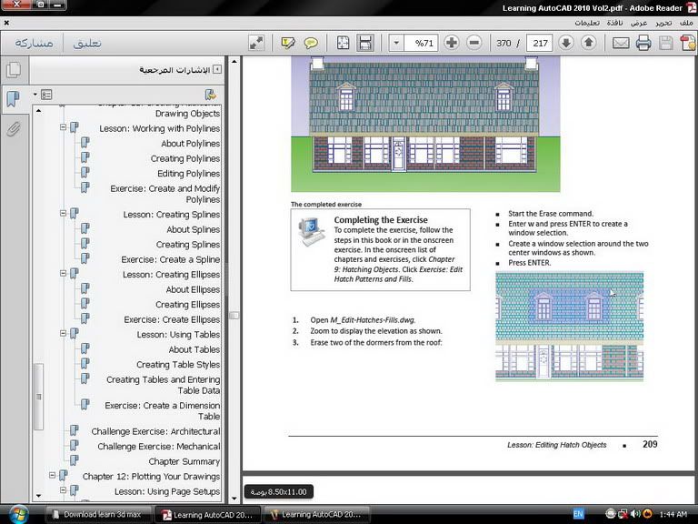Open the help menu (تعليمات)
Image resolution: width=698 pixels, height=524 pixels.
tap(587, 22)
